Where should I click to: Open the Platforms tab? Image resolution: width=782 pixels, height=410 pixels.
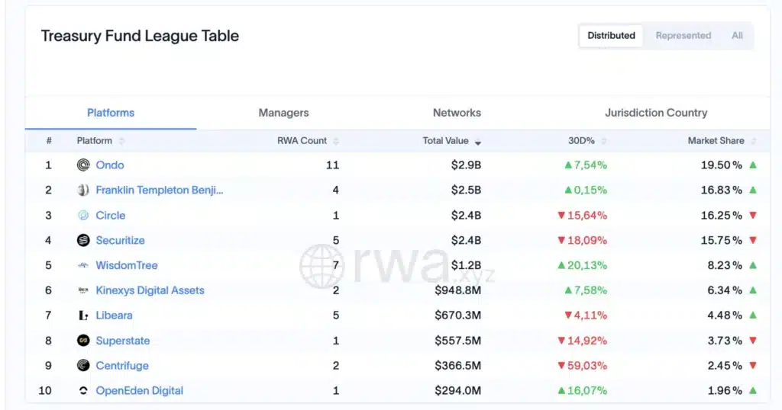coord(111,113)
